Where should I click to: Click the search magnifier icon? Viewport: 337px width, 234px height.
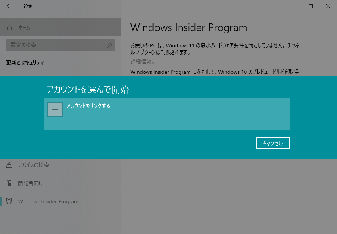click(x=110, y=45)
